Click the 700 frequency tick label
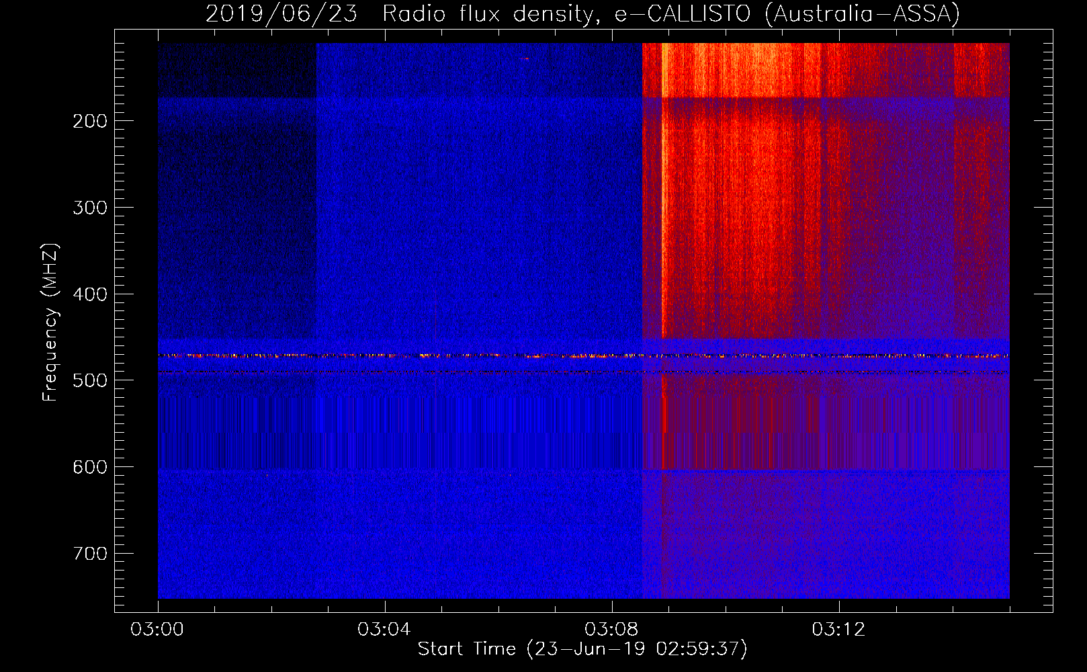This screenshot has width=1087, height=672. pos(90,554)
